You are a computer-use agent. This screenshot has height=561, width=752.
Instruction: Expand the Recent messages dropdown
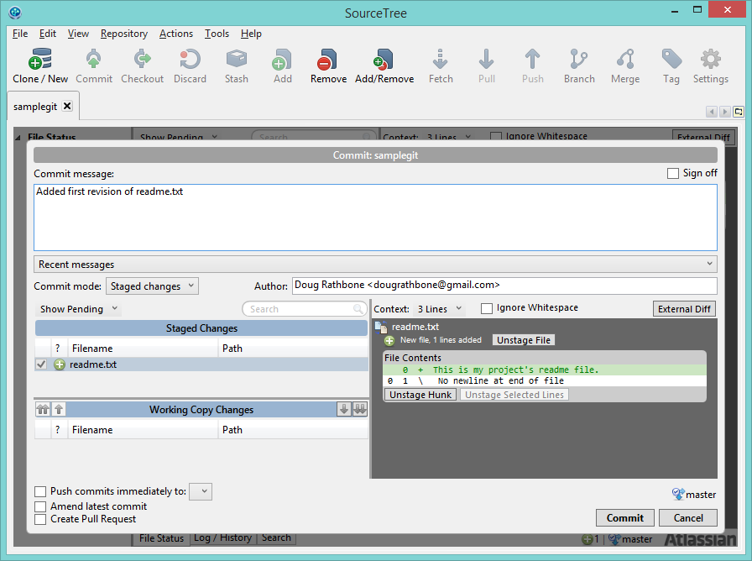point(375,264)
